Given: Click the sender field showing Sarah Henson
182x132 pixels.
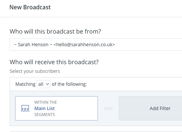Looking at the screenshot, I should (x=96, y=45).
